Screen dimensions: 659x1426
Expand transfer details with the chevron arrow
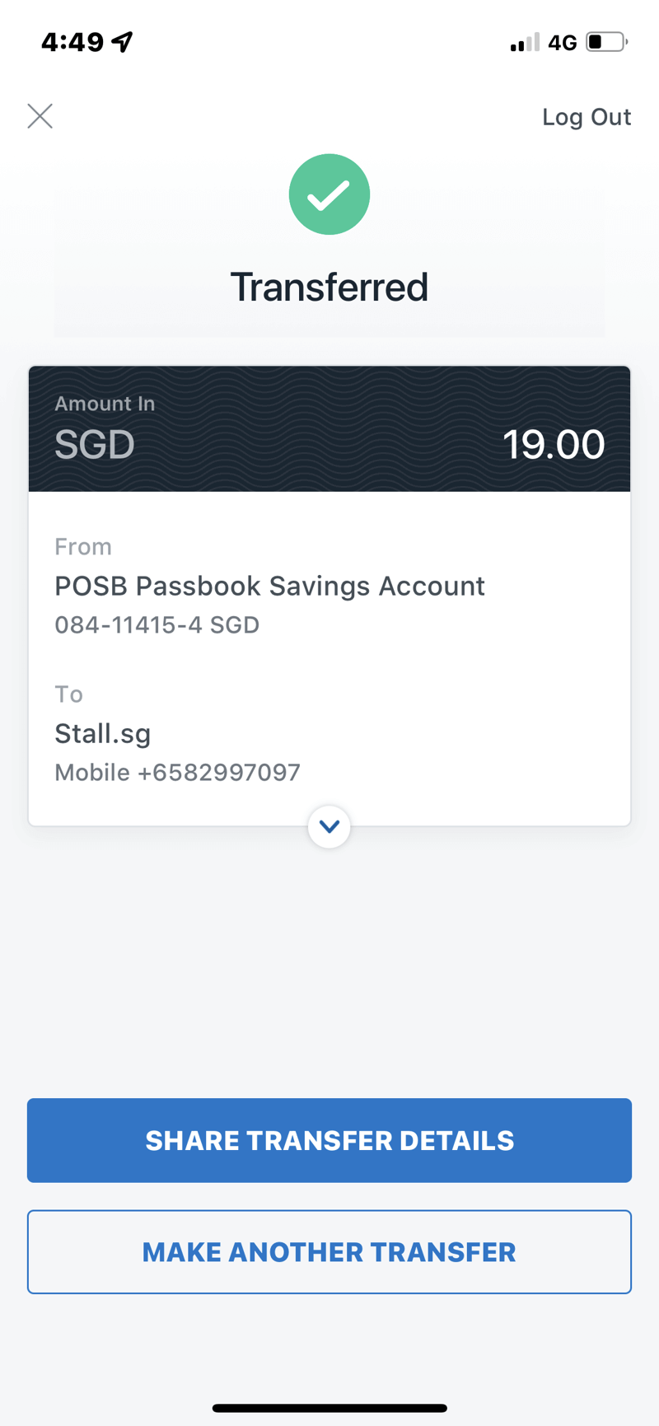(329, 826)
